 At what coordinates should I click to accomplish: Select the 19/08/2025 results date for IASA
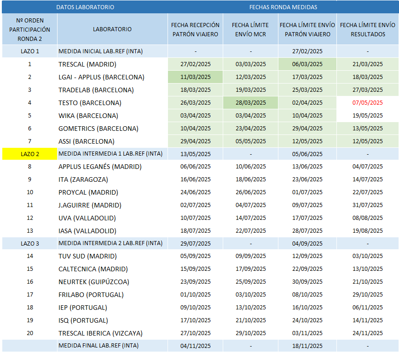(367, 231)
